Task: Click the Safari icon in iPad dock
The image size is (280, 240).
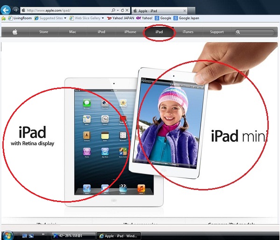Action: [87, 189]
